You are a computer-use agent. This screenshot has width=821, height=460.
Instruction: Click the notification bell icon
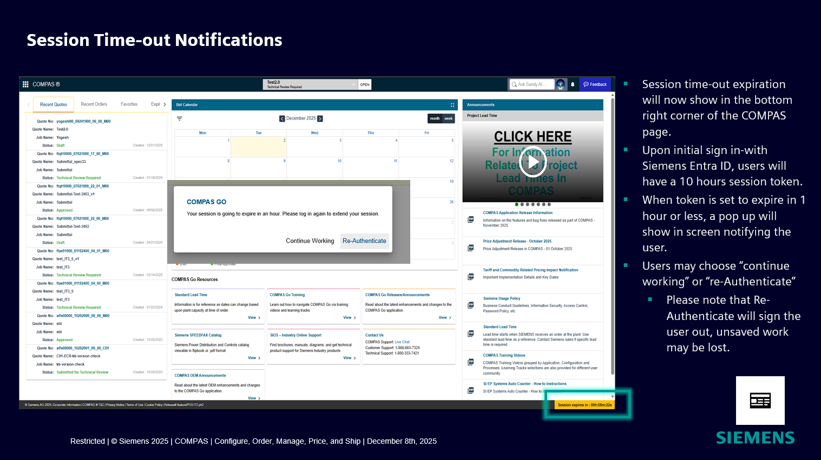coord(573,84)
